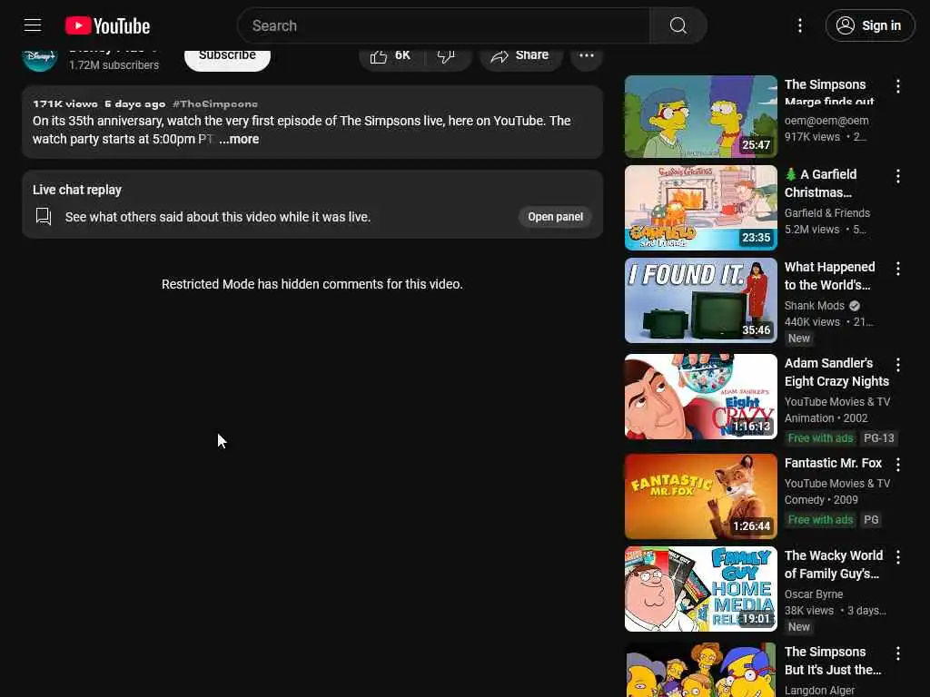The width and height of the screenshot is (930, 697).
Task: Click the live chat replay icon
Action: [44, 216]
